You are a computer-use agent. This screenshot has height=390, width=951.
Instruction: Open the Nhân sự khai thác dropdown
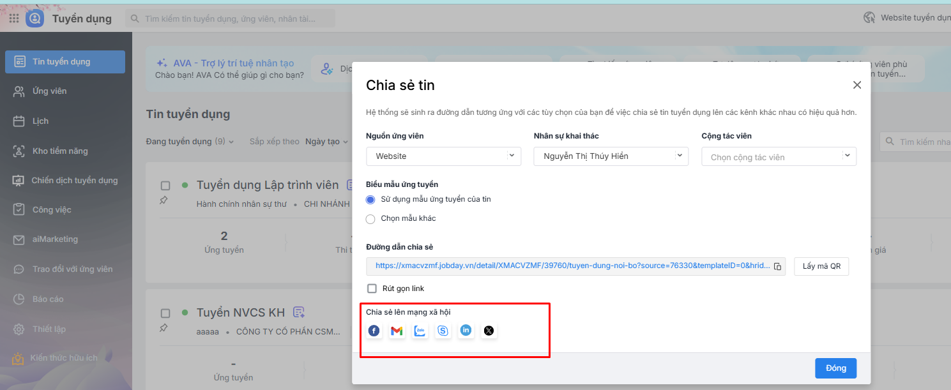(x=611, y=156)
